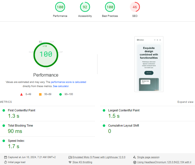195x165 pixels.
Task: Click the green circle 90–100 legend icon
Action: pyautogui.click(x=60, y=94)
